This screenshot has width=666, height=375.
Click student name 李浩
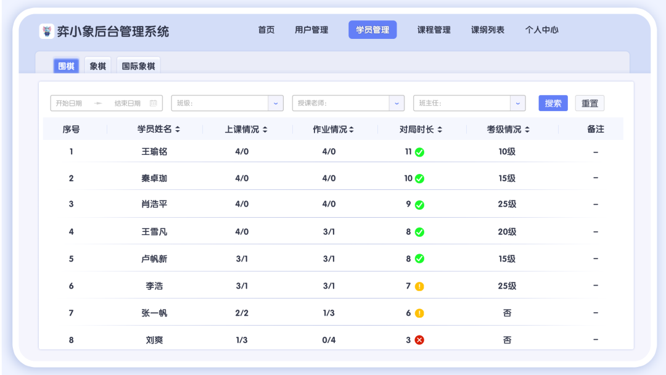point(154,286)
